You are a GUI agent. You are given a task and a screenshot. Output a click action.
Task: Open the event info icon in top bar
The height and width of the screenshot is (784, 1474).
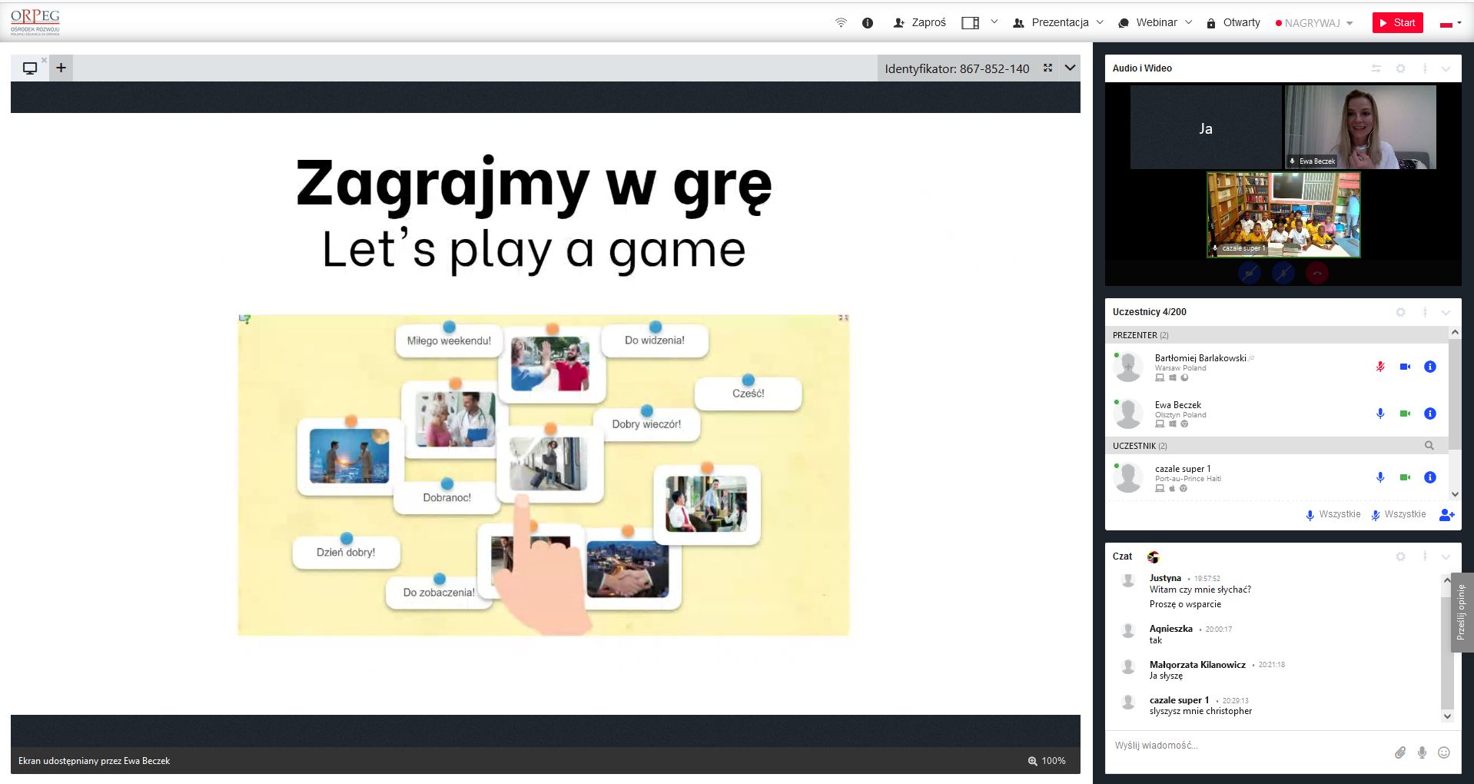tap(868, 23)
